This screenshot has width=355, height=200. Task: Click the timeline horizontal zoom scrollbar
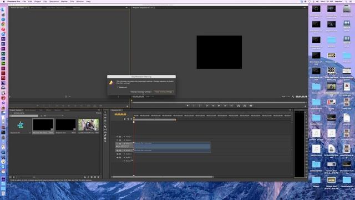[x=163, y=177]
